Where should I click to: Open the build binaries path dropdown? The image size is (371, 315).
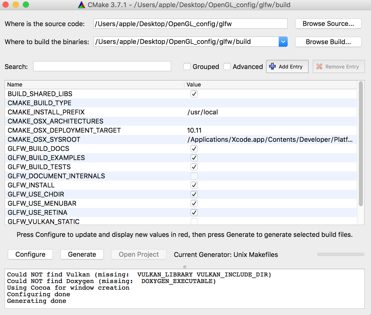click(x=283, y=42)
